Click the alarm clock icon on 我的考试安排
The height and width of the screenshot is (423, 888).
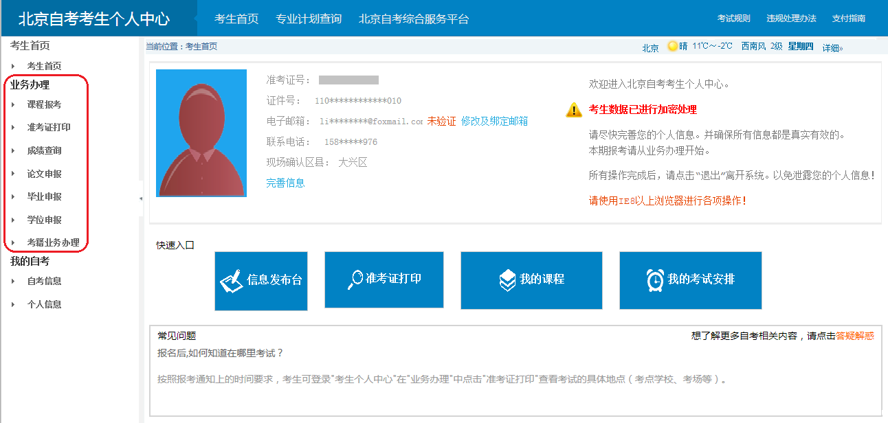click(x=655, y=279)
